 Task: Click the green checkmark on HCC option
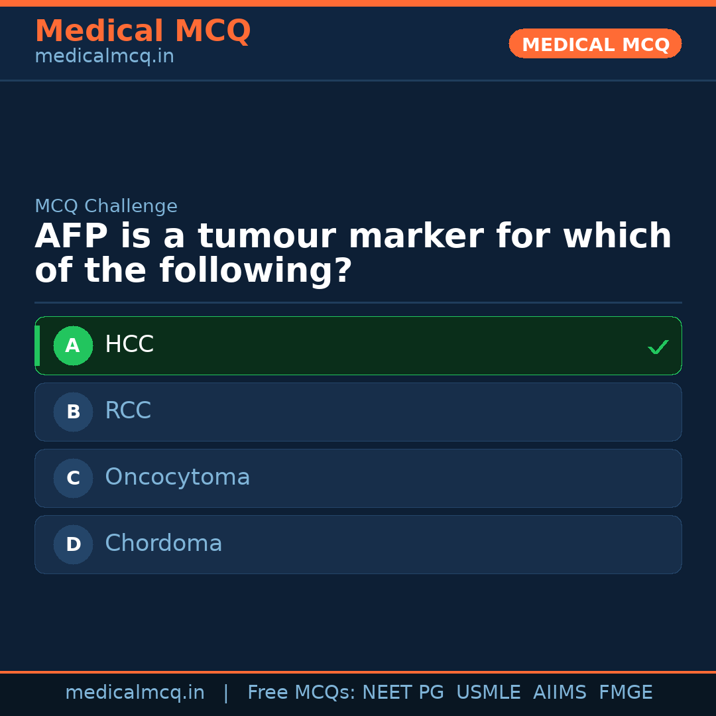(658, 347)
